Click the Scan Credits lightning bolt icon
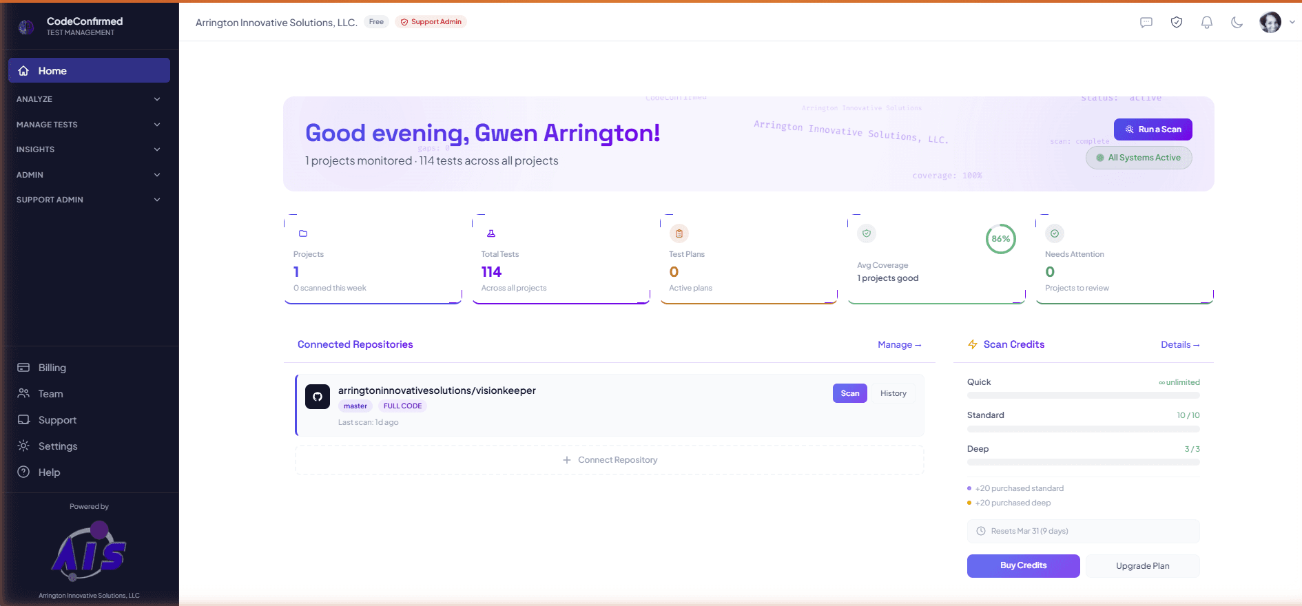 [973, 344]
